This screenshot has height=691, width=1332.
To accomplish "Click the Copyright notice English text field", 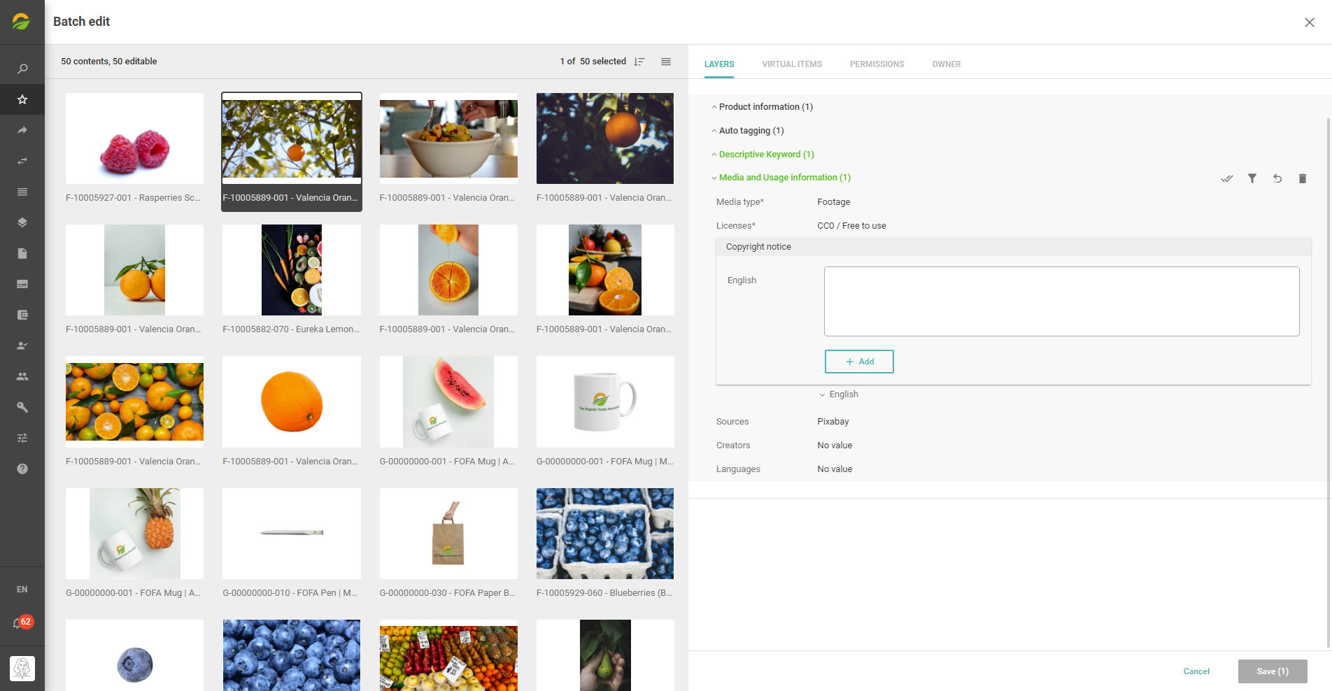I will (1061, 301).
